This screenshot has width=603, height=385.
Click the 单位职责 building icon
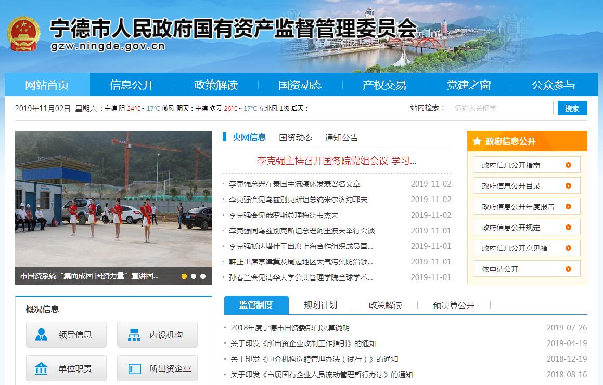click(x=41, y=368)
